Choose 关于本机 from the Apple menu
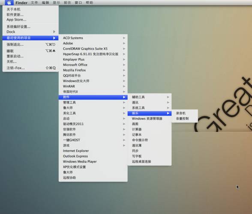Viewport: 252px width, 214px height. (x=30, y=9)
